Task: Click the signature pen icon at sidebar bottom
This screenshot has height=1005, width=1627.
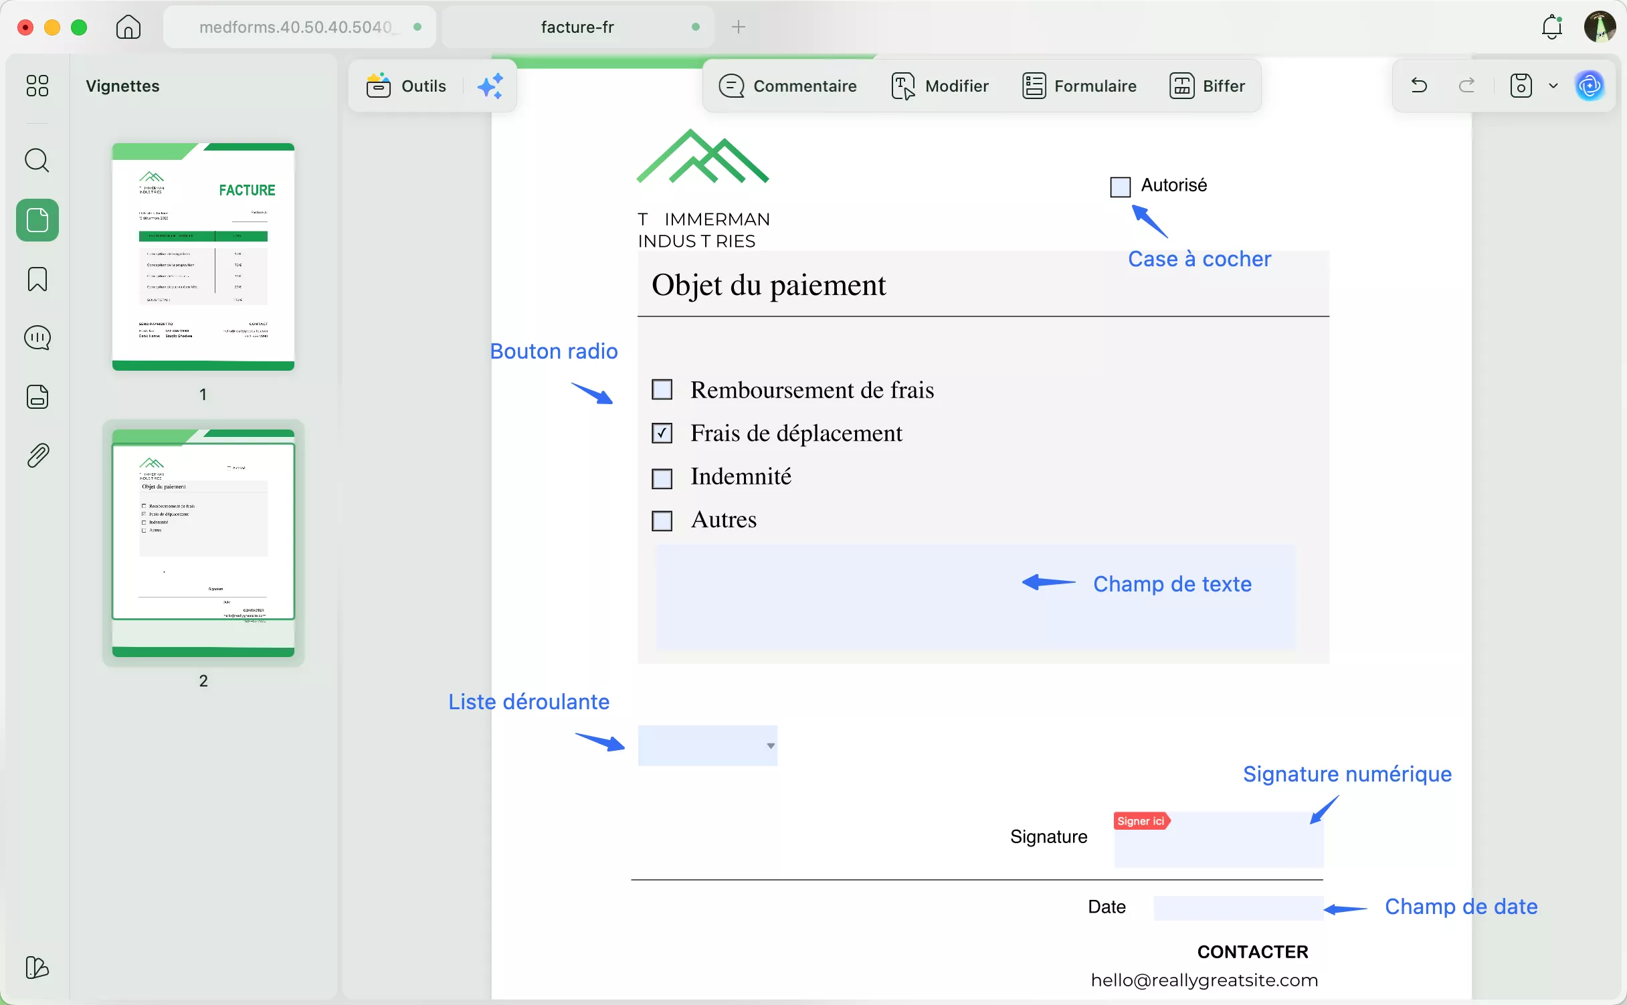Action: point(37,968)
